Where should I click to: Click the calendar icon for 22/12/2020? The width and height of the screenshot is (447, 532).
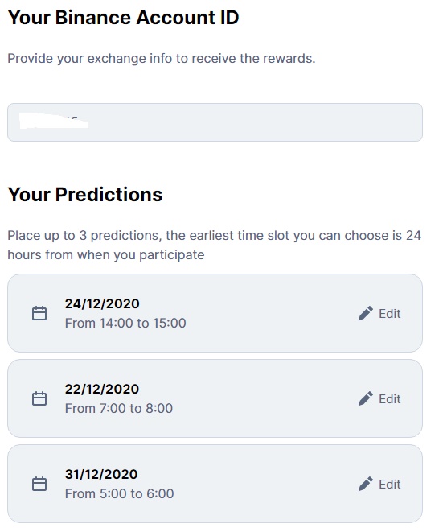tap(39, 398)
